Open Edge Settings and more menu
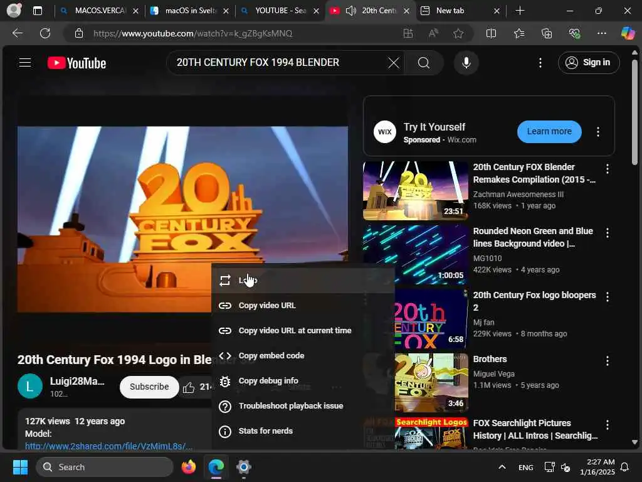This screenshot has width=642, height=482. 601,33
